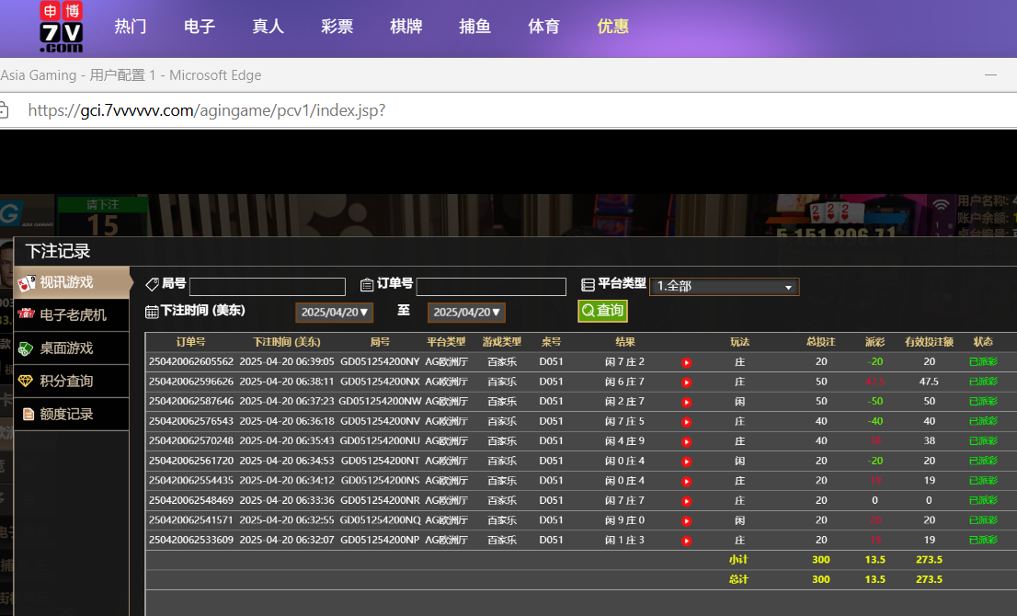Expand the end date picker after 至
Viewport: 1017px width, 616px height.
[x=466, y=313]
